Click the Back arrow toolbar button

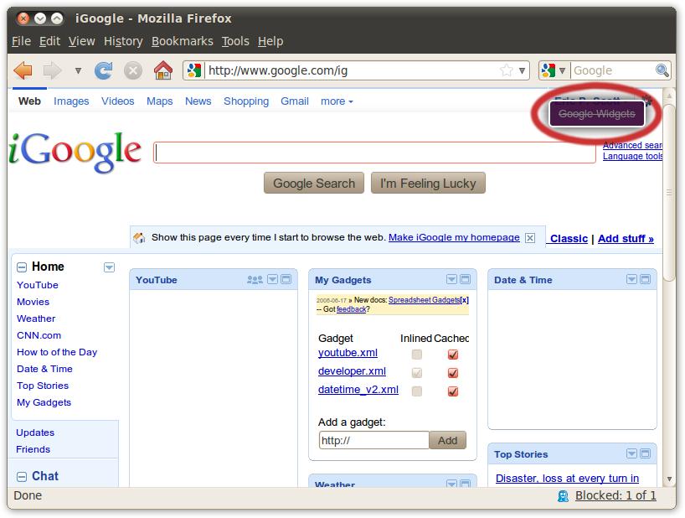point(23,70)
